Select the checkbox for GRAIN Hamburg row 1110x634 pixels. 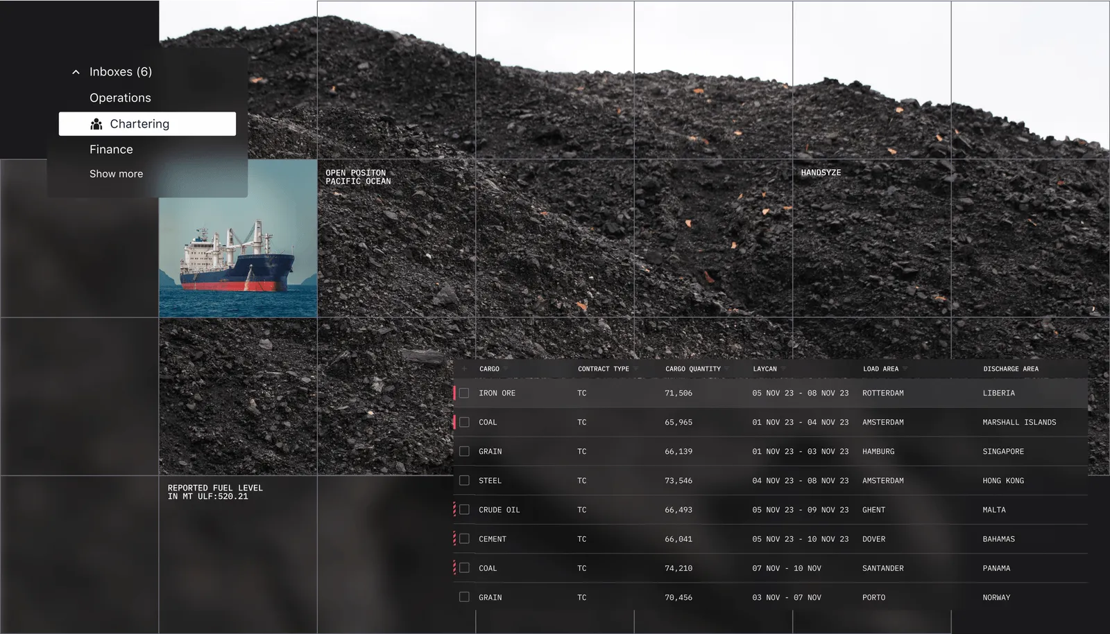click(464, 451)
